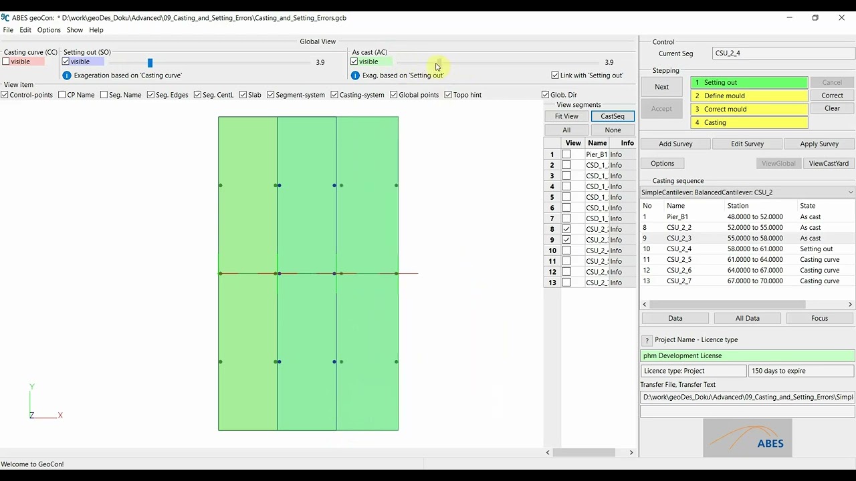Screen dimensions: 856x481
Task: Uncheck the Control-points view item
Action: (5, 95)
